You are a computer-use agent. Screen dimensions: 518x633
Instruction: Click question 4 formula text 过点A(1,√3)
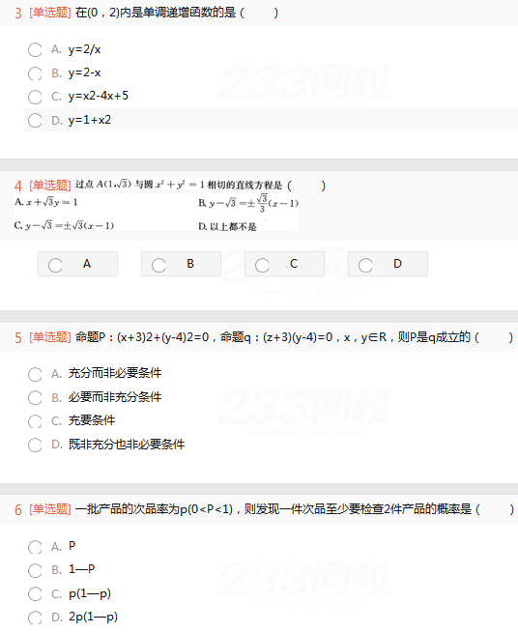coord(103,185)
